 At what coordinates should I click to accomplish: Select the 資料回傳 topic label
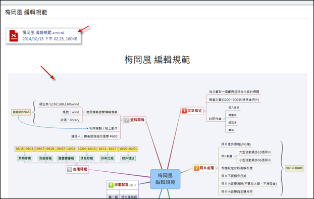(x=137, y=120)
